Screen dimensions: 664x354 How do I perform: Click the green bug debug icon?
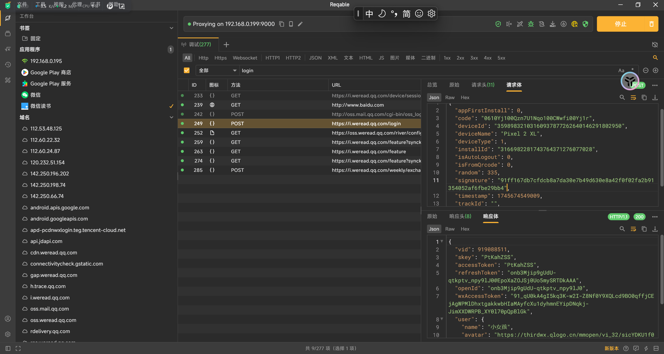click(531, 24)
